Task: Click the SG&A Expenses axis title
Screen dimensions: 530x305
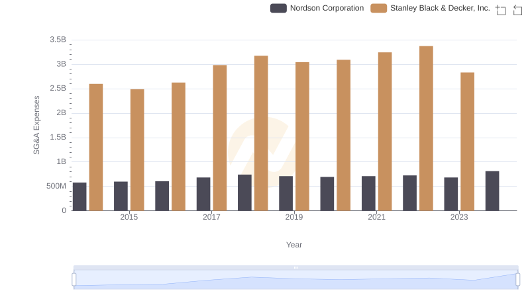Action: click(36, 125)
